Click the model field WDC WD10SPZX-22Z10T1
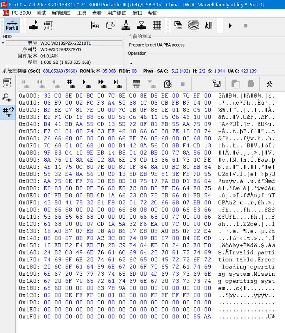Screen dimensions: 285x333 click(x=64, y=43)
